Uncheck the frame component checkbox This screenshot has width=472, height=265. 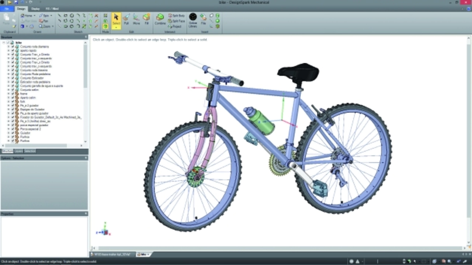coord(13,94)
